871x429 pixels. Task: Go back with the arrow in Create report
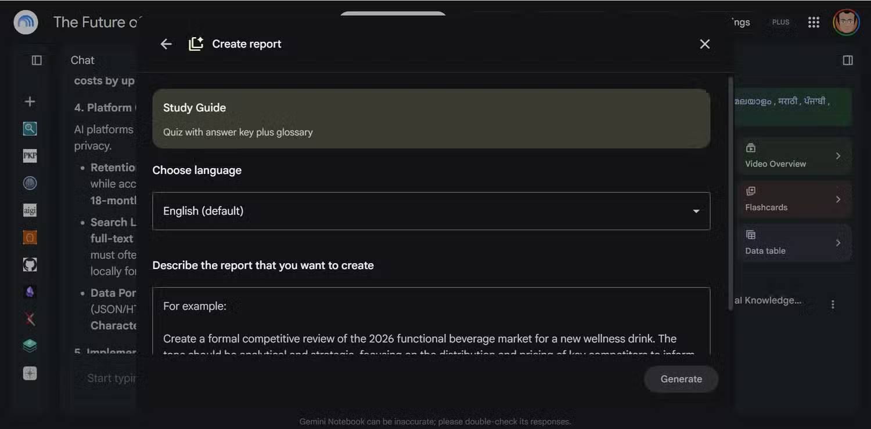point(166,44)
